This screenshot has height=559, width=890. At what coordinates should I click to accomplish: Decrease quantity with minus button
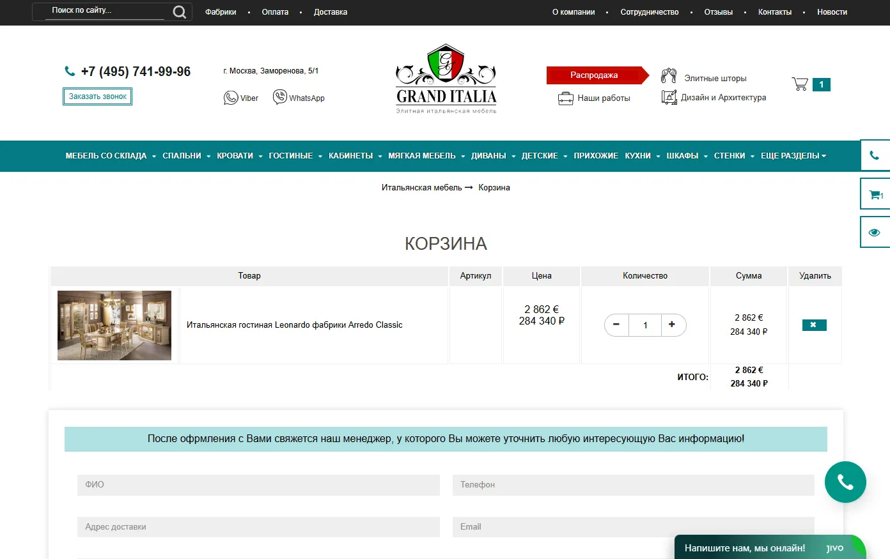pyautogui.click(x=616, y=325)
